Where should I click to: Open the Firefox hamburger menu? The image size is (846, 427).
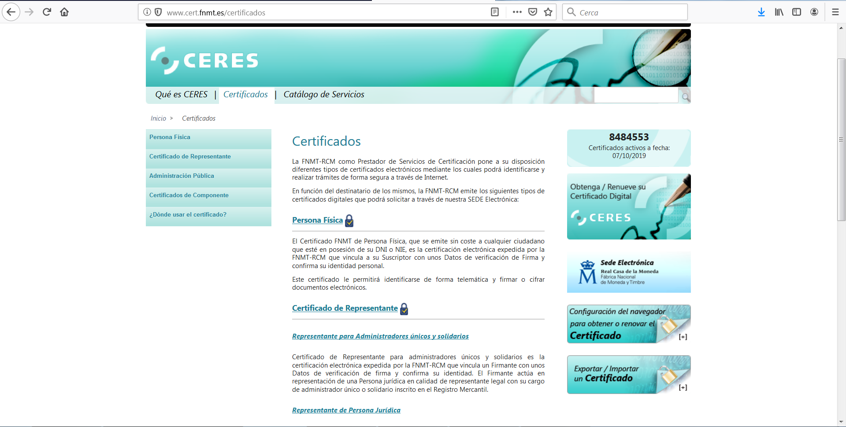(835, 12)
